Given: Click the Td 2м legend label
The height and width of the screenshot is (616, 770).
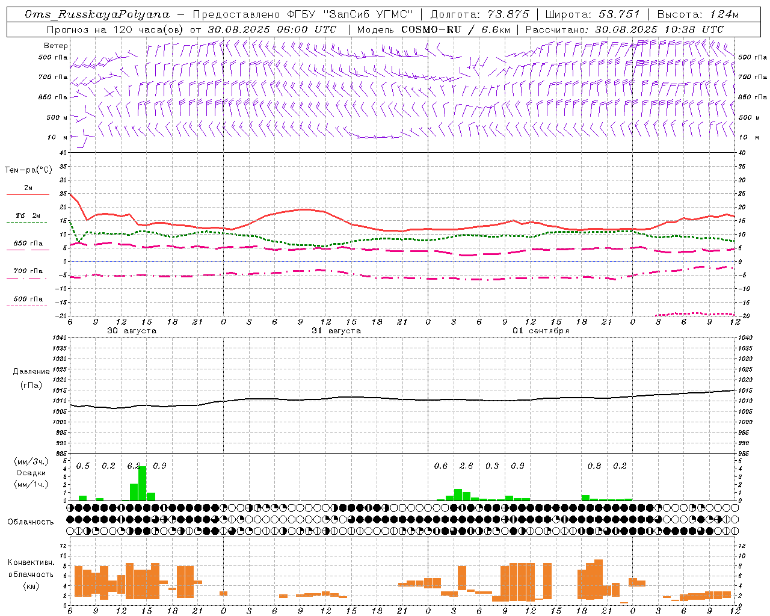Looking at the screenshot, I should [x=28, y=215].
